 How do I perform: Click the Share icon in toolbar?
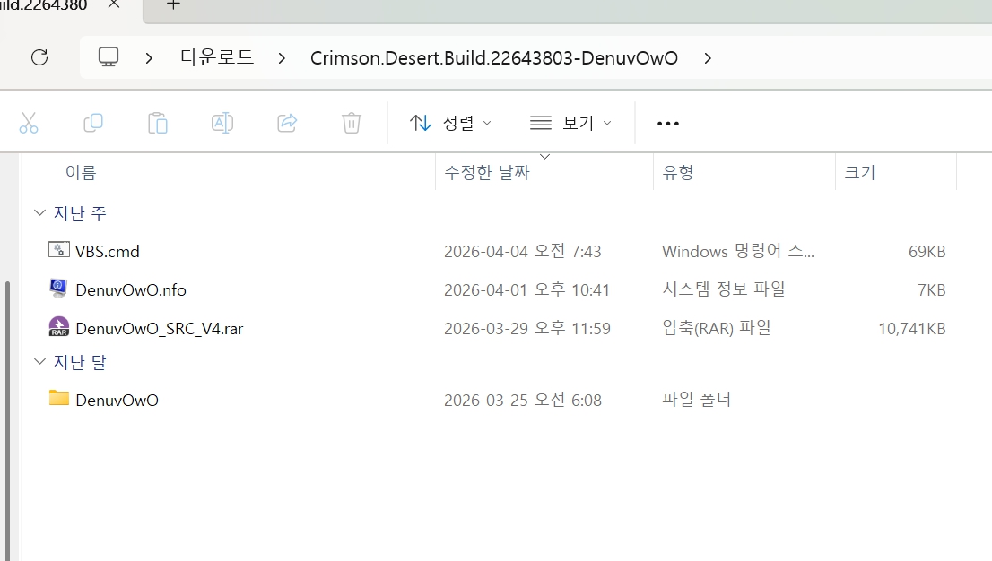pyautogui.click(x=287, y=123)
